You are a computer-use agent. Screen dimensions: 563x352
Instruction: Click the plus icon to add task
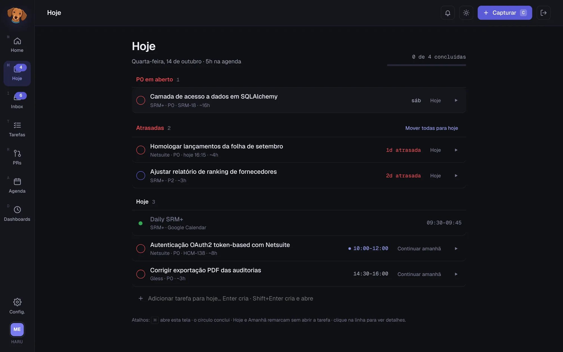click(x=141, y=298)
